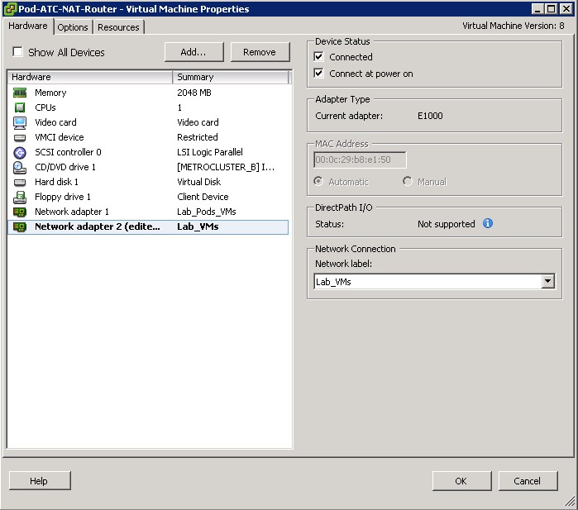This screenshot has width=578, height=510.
Task: Uncheck the Connected device status box
Action: click(x=319, y=57)
